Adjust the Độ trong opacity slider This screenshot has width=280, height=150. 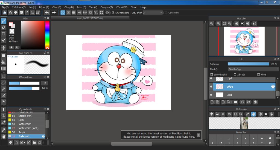248,64
